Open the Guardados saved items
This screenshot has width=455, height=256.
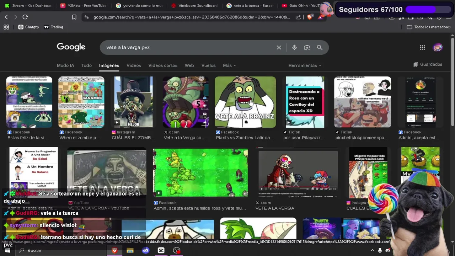428,64
